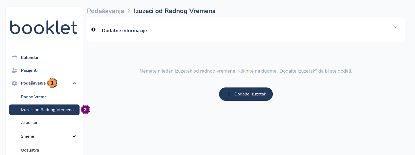Click the Podešavanja gear icon

[x=14, y=83]
